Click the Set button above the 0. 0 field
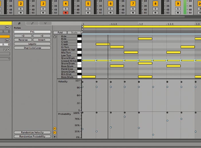Screen dimensions: 201x148 coord(7,41)
